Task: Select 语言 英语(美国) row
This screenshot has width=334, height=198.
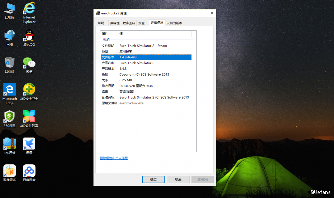Action: [146, 91]
